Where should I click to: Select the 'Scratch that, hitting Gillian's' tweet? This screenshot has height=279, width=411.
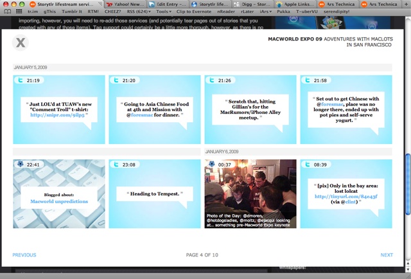click(250, 109)
